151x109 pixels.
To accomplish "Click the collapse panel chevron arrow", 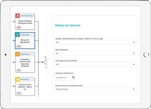I will coord(45,57).
